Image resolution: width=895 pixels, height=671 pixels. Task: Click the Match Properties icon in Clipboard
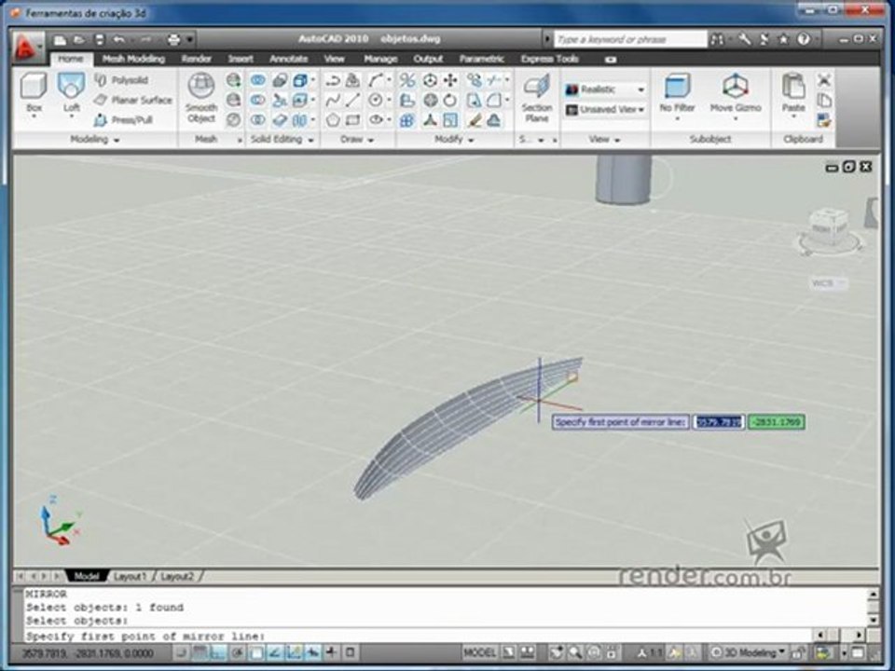tap(823, 120)
